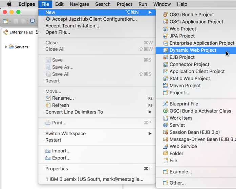Click the Import icon in File menu
The width and height of the screenshot is (236, 189).
coord(48,151)
